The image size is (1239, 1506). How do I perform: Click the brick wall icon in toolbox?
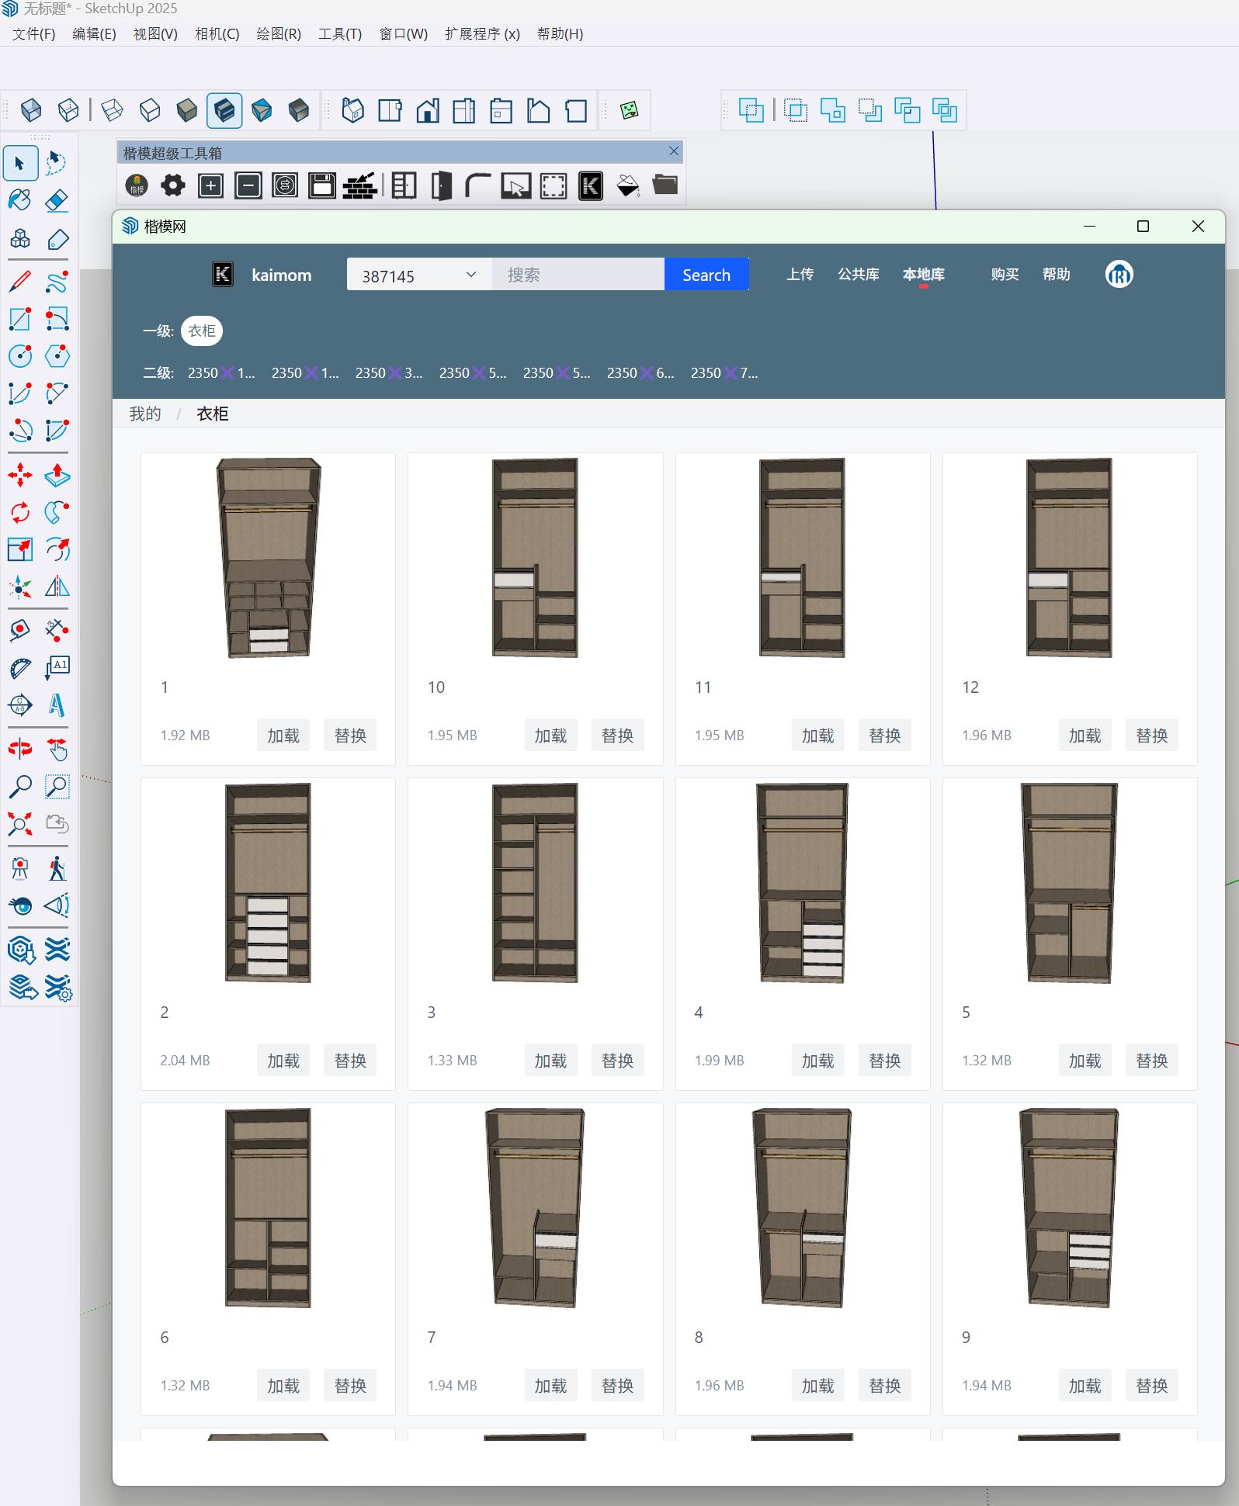point(359,185)
